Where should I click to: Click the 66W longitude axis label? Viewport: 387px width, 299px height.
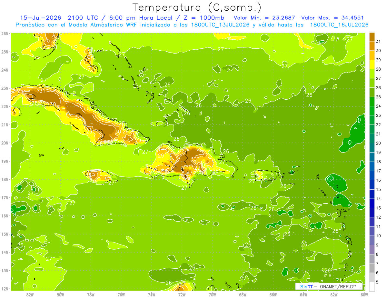[x=273, y=294]
